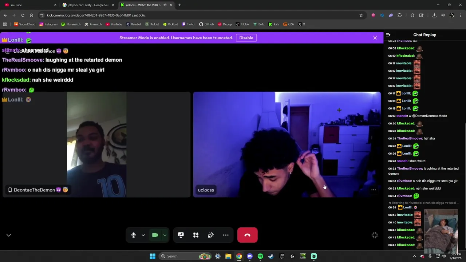Image resolution: width=466 pixels, height=262 pixels.
Task: Click the share your screen icon
Action: pyautogui.click(x=181, y=235)
